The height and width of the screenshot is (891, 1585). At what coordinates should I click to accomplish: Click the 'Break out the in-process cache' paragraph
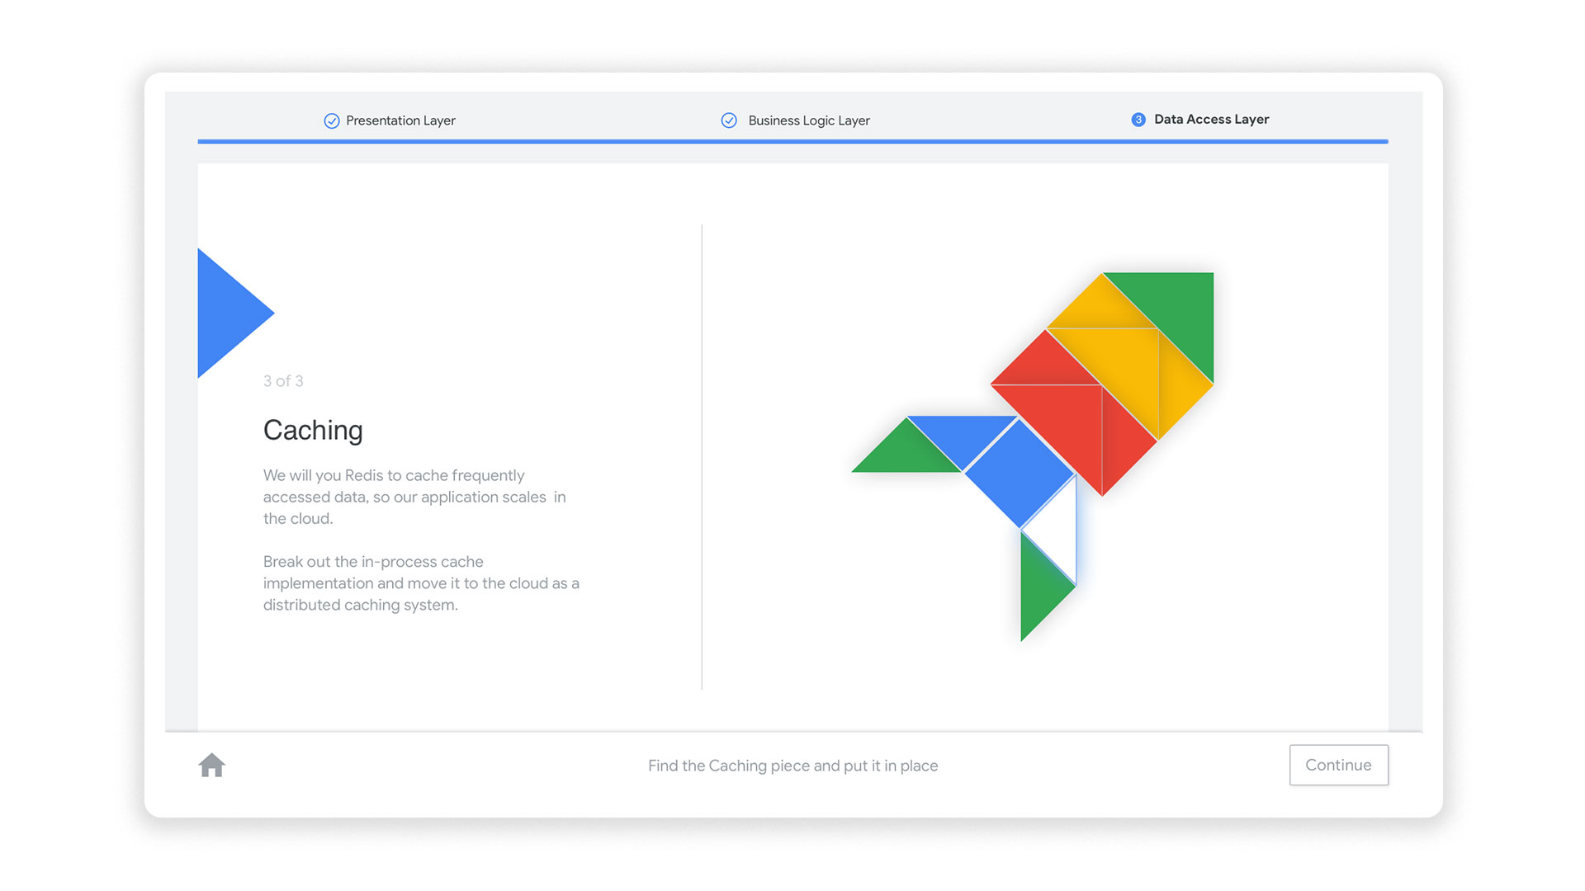pos(421,583)
